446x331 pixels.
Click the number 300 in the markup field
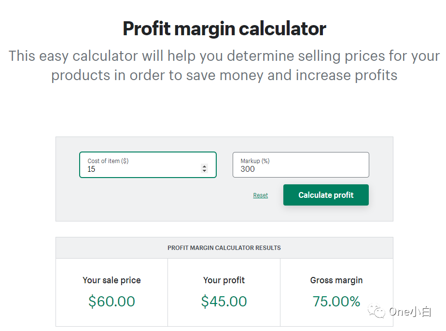(248, 169)
